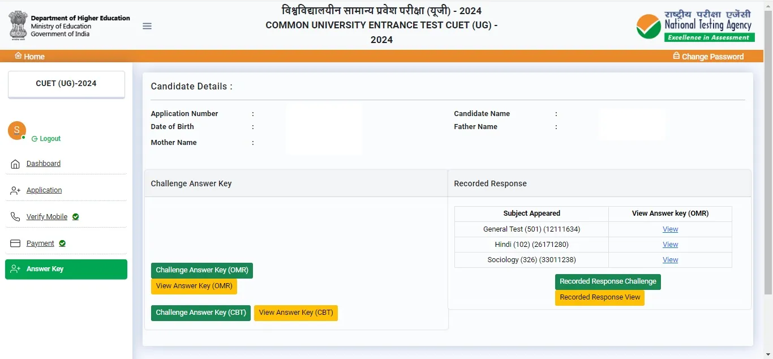Screen dimensions: 773x359
Task: Click the Government of India emblem
Action: [18, 25]
